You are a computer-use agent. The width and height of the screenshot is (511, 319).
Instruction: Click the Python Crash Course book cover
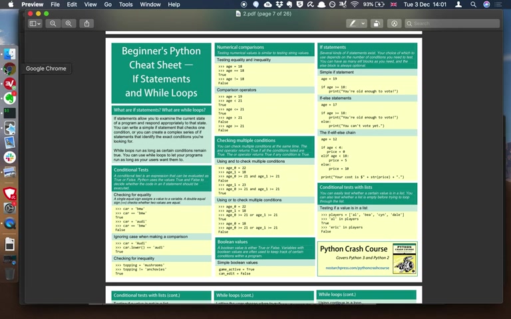[405, 259]
